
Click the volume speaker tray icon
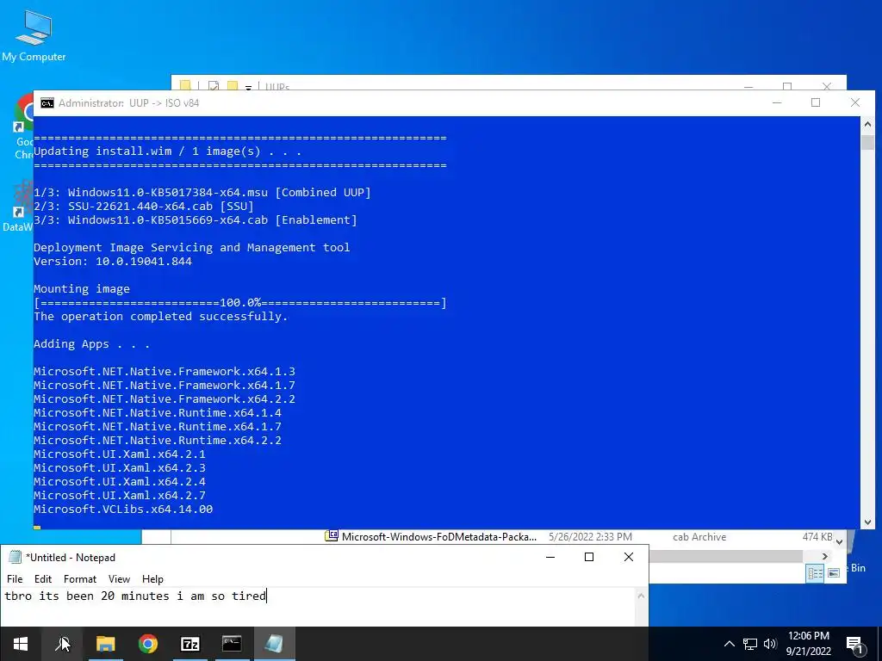pyautogui.click(x=770, y=644)
